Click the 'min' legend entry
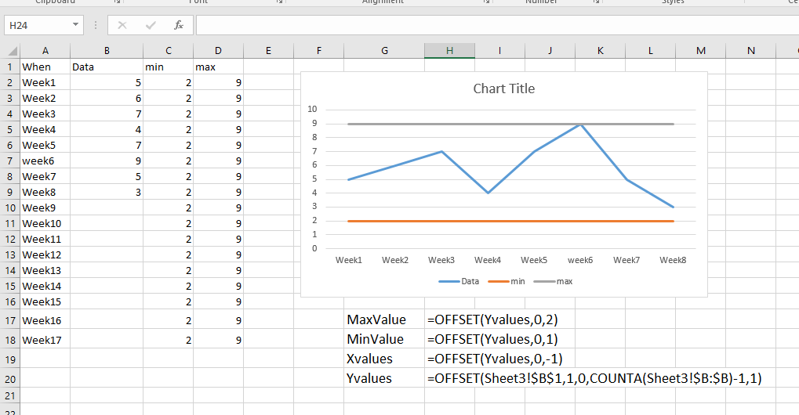 coord(507,281)
